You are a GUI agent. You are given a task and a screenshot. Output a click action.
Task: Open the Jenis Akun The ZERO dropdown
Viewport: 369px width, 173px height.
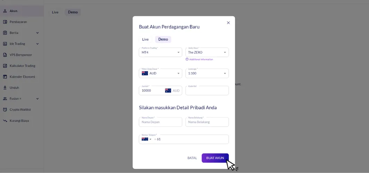click(207, 52)
